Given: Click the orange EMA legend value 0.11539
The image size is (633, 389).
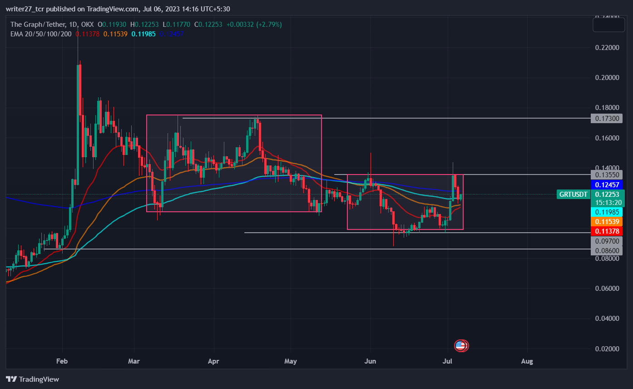Looking at the screenshot, I should coord(116,34).
